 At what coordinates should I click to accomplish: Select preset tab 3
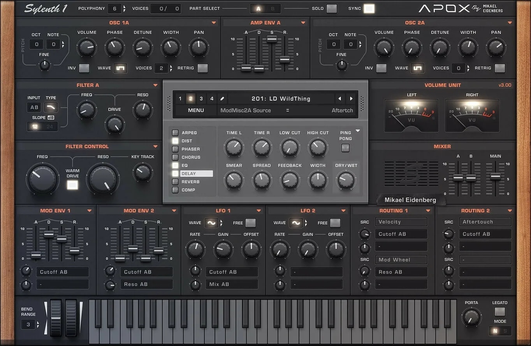(201, 99)
